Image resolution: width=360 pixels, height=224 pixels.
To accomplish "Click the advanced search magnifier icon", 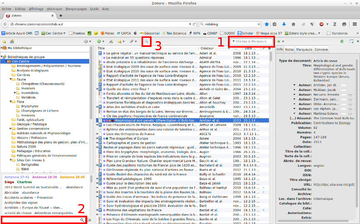I will pos(146,41).
